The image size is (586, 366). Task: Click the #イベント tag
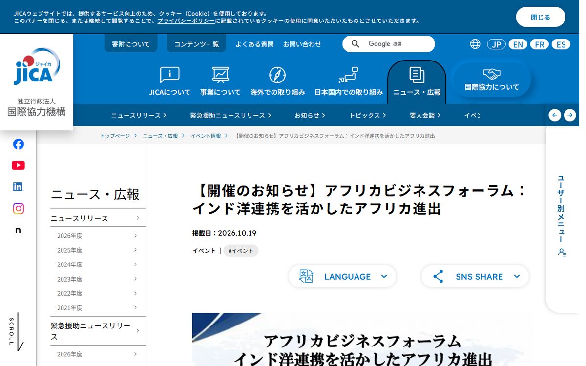(241, 251)
